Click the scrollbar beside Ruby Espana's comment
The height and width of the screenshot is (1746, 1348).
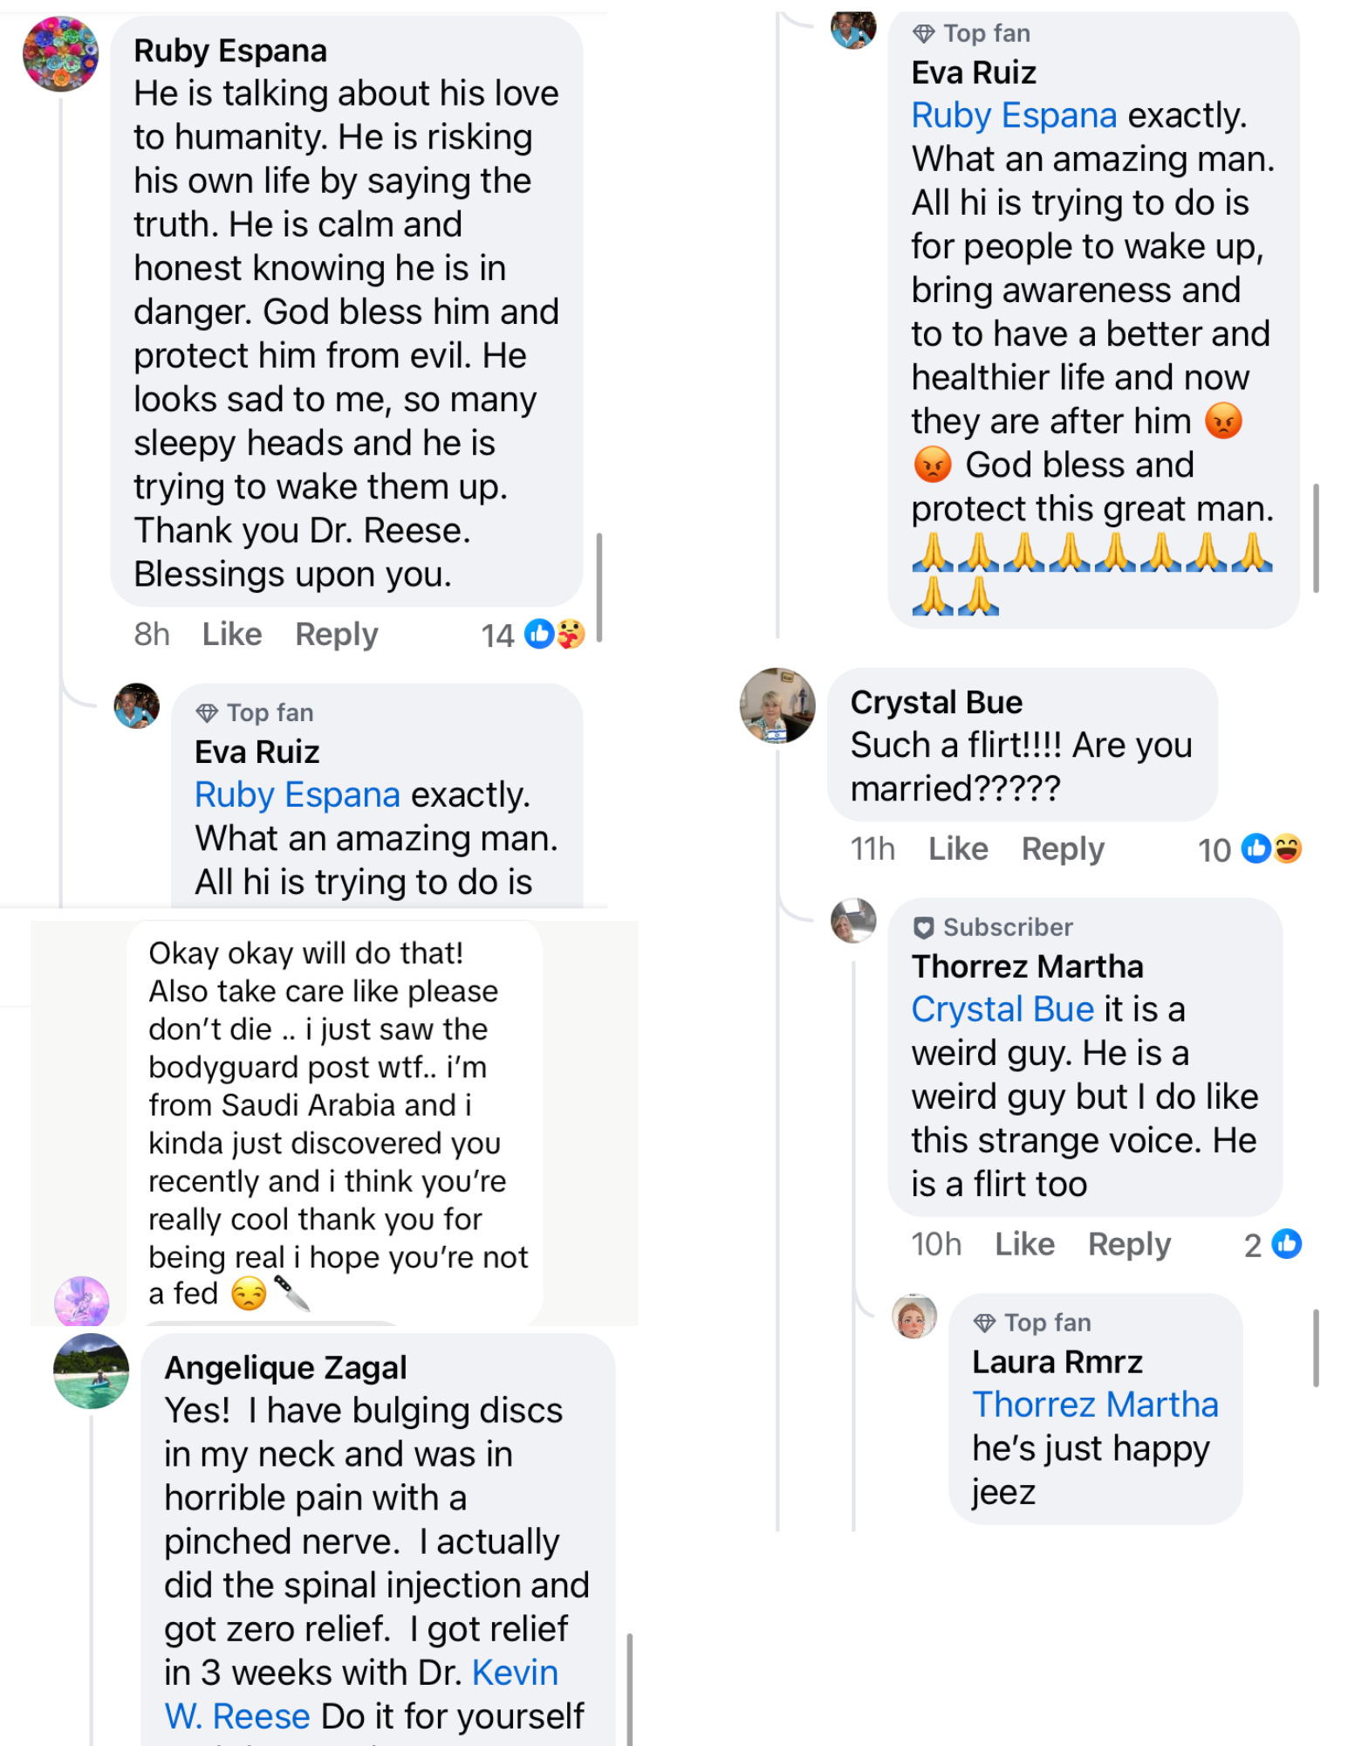599,587
